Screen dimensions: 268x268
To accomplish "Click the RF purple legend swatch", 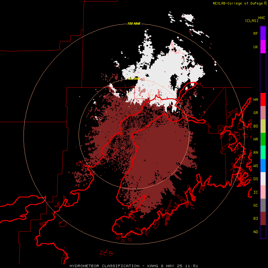I will click(x=263, y=33).
